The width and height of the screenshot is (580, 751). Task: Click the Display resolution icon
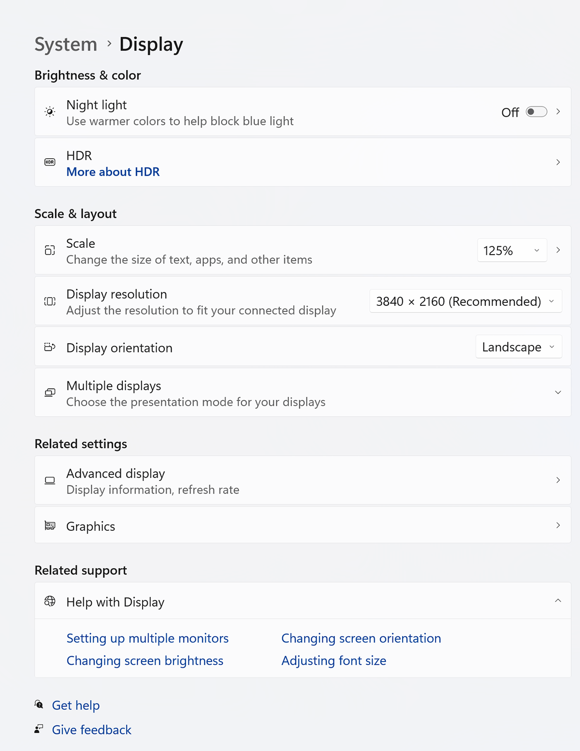click(x=50, y=301)
